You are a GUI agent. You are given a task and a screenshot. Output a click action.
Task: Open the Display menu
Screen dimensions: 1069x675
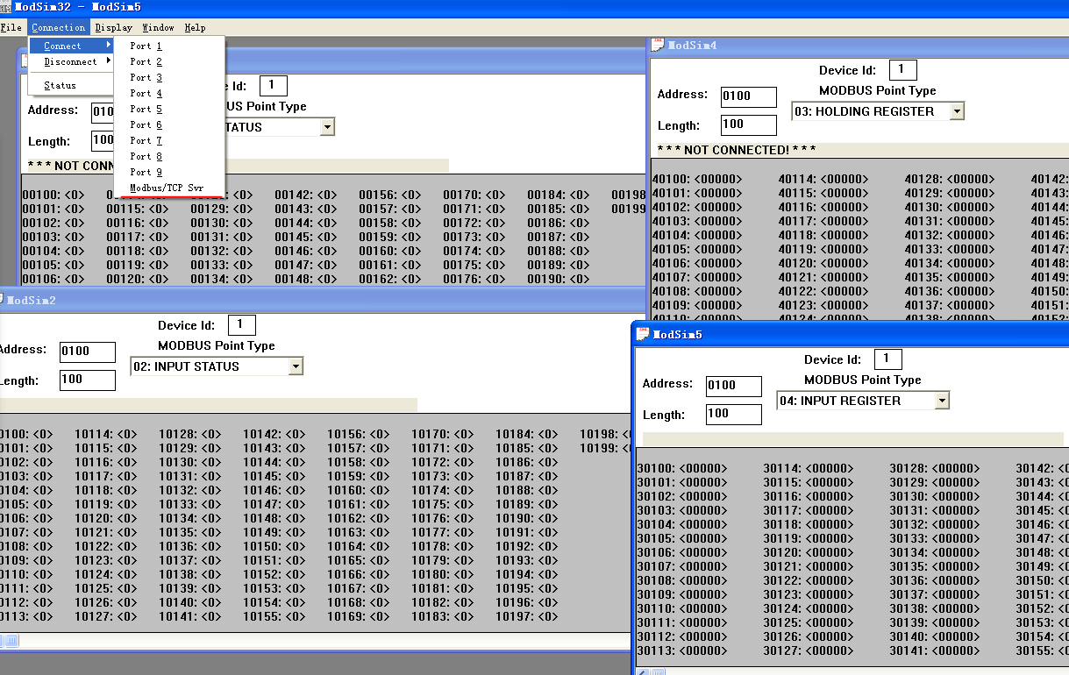click(x=114, y=27)
